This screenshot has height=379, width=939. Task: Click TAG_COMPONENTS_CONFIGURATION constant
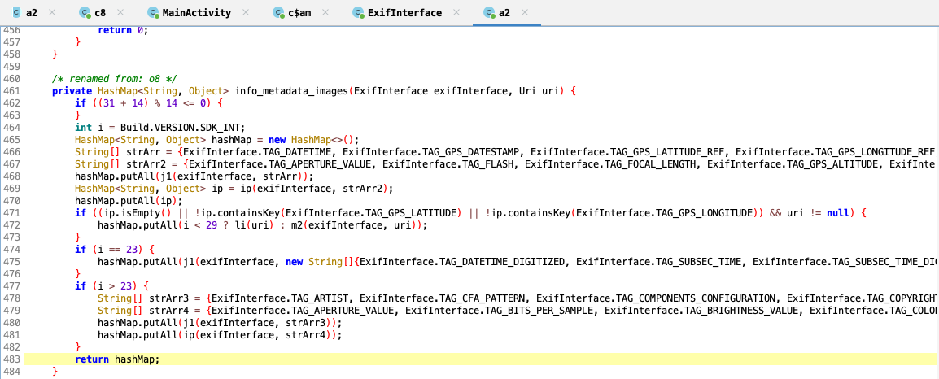click(695, 298)
